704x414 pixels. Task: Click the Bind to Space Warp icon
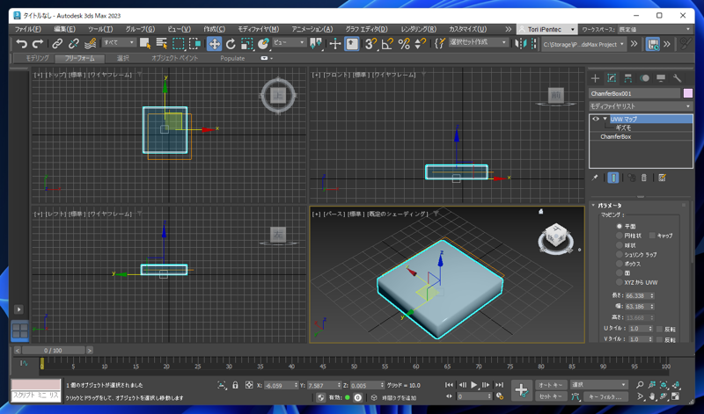(91, 43)
